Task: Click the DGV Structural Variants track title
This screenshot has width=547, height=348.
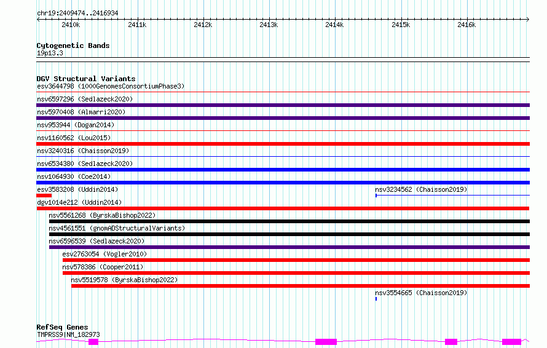Action: point(86,79)
